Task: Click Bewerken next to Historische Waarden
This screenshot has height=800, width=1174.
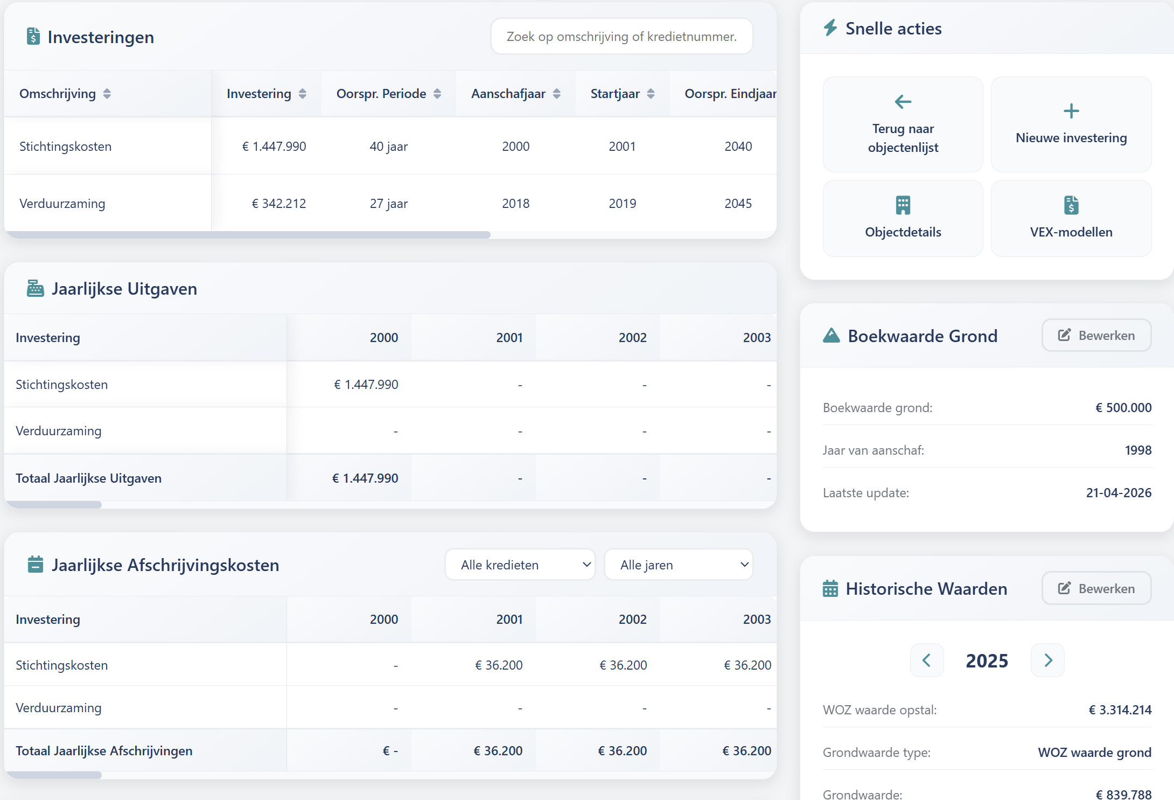Action: click(1096, 588)
